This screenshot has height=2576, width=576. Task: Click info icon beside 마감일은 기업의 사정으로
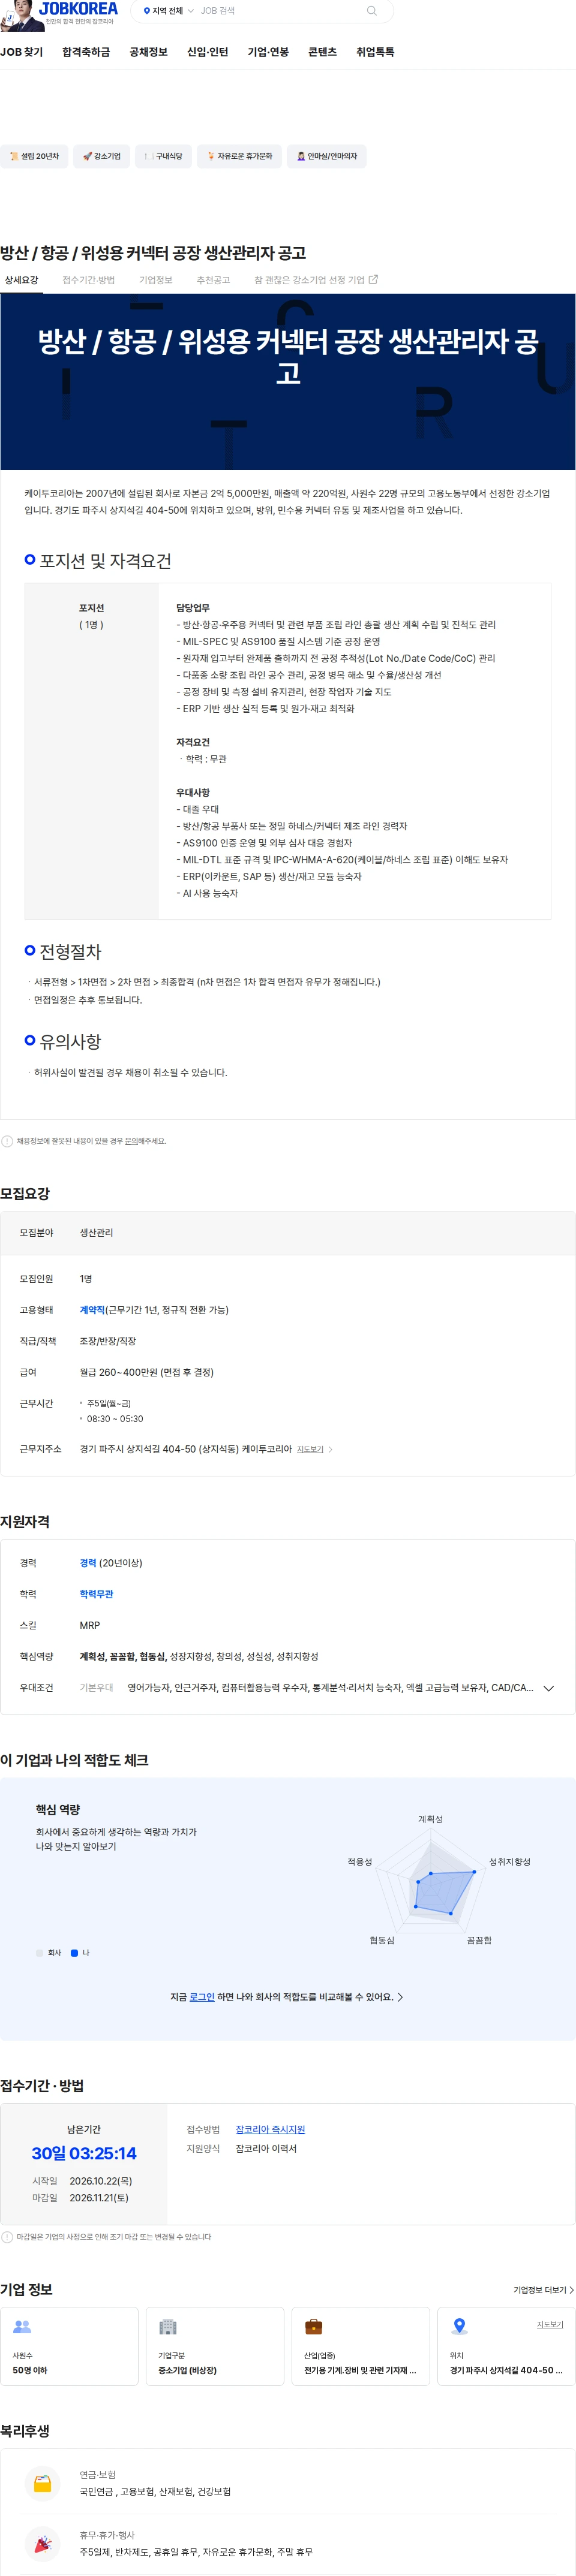[x=7, y=2237]
